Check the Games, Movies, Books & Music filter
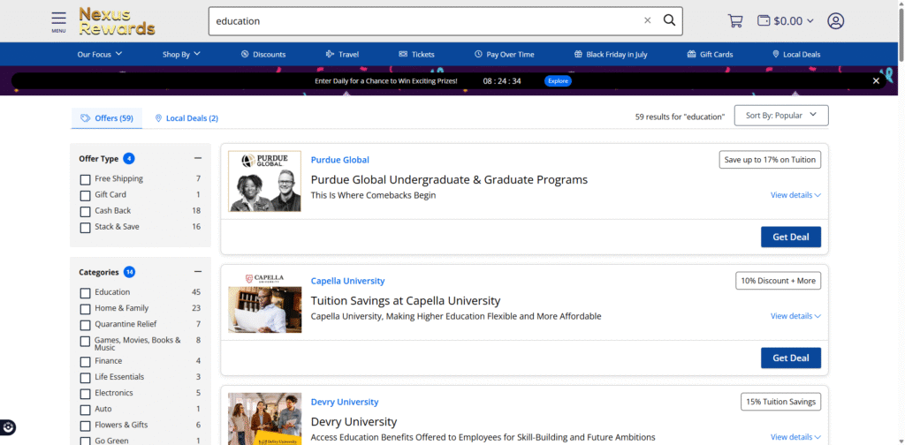Image resolution: width=905 pixels, height=445 pixels. pyautogui.click(x=85, y=341)
